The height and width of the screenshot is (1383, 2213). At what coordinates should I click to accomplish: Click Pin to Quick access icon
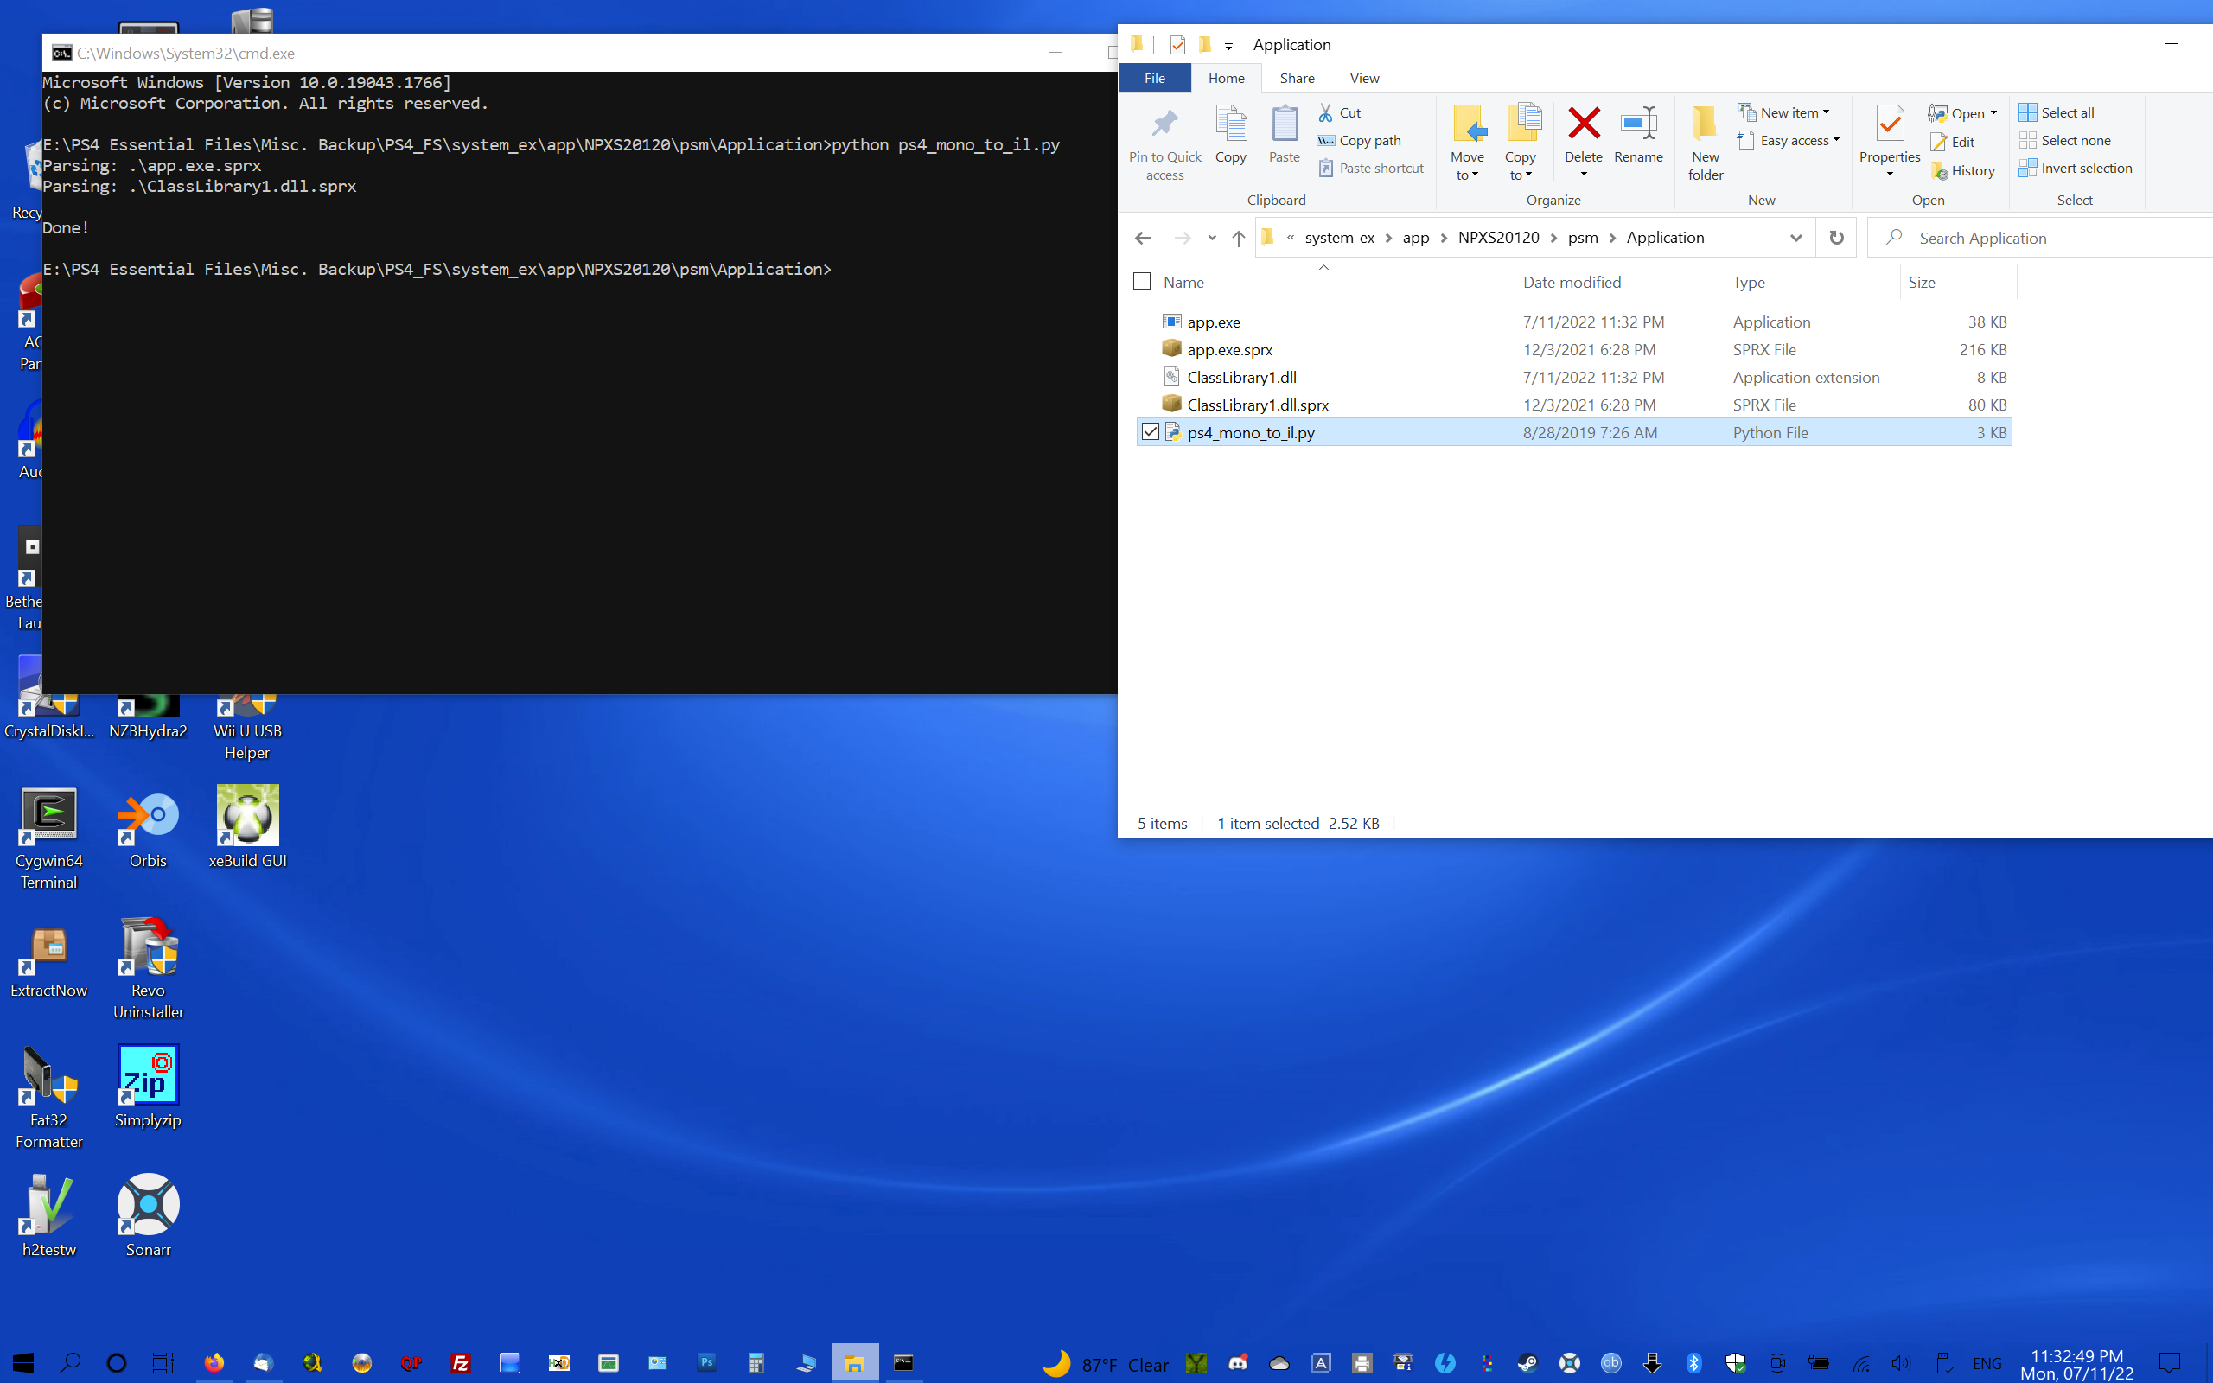coord(1164,124)
